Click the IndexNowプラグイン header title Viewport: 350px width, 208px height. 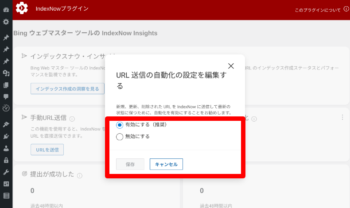[62, 9]
